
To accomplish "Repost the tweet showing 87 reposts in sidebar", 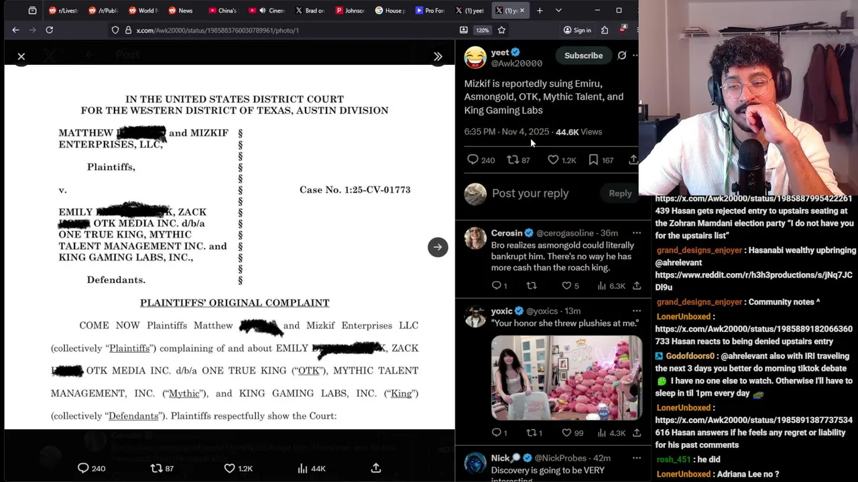I will click(513, 160).
